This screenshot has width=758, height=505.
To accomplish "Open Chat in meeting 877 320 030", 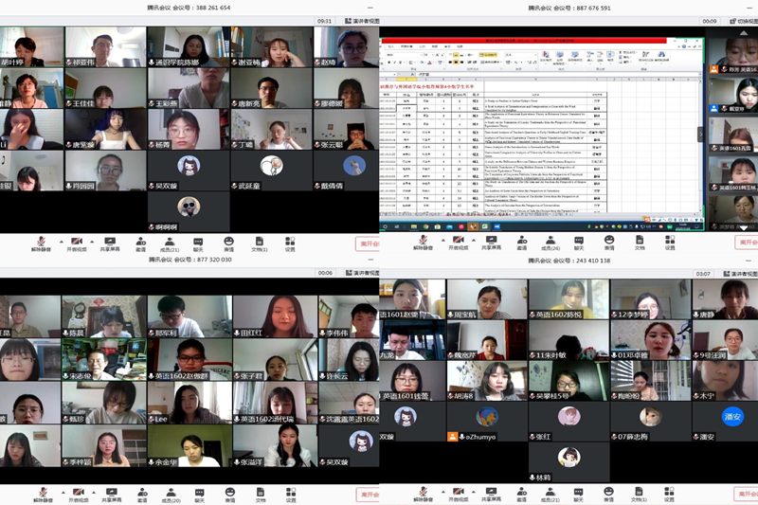I will [199, 493].
